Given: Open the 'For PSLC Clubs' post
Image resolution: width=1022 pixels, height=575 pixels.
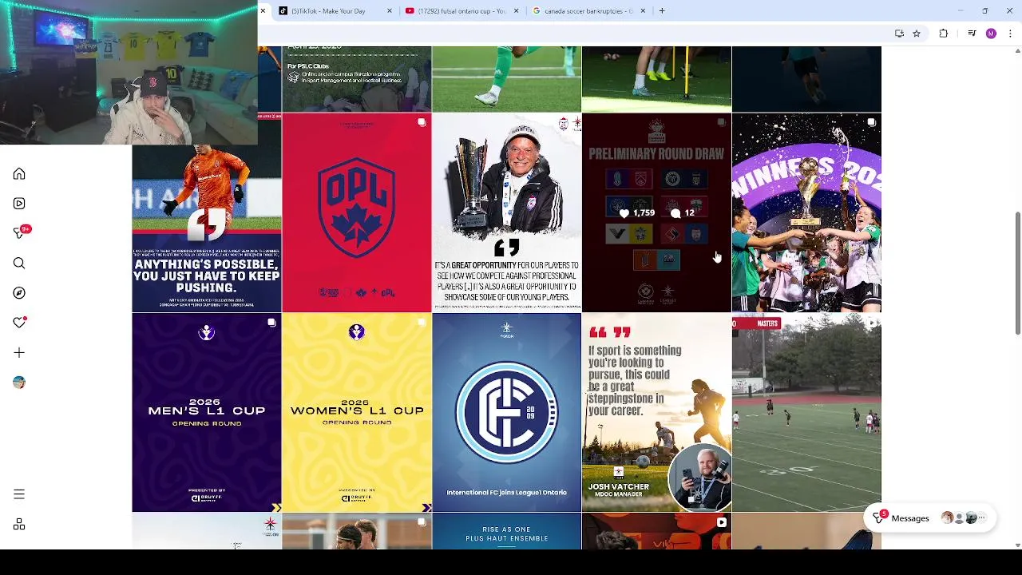Looking at the screenshot, I should (x=356, y=78).
